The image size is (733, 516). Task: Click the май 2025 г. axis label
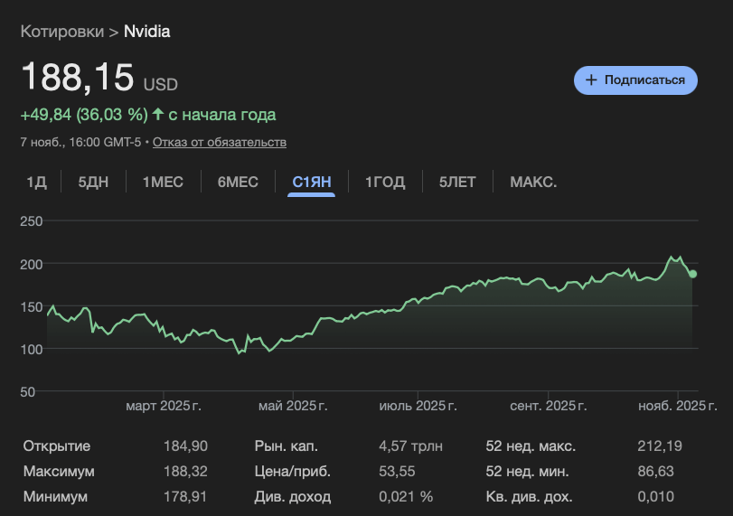(293, 406)
